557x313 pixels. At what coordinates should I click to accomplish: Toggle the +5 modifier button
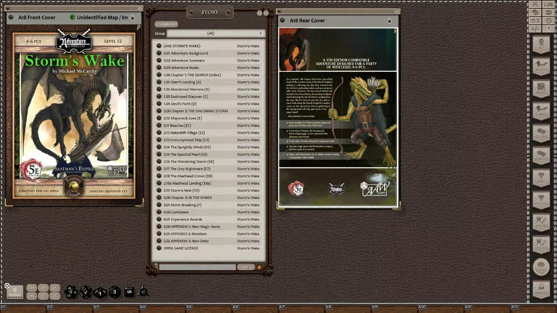(x=55, y=288)
